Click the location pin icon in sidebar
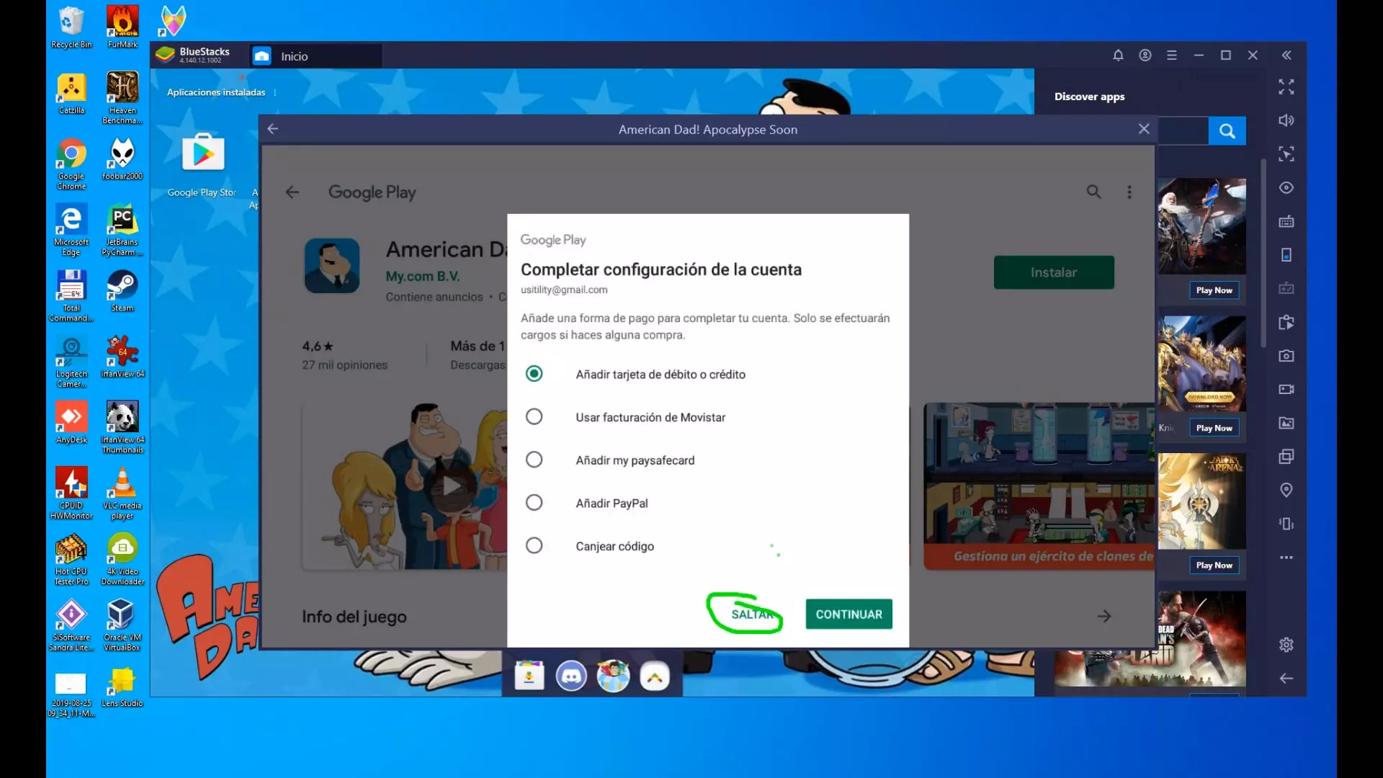Viewport: 1383px width, 778px height. click(x=1286, y=490)
